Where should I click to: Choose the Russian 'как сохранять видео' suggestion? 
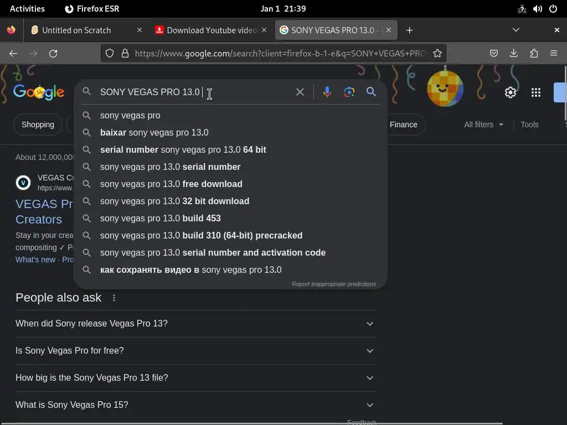pos(231,270)
